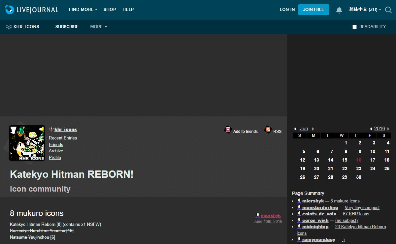Click user icon next to monsterdarling
396x244 pixels.
[x=299, y=207]
